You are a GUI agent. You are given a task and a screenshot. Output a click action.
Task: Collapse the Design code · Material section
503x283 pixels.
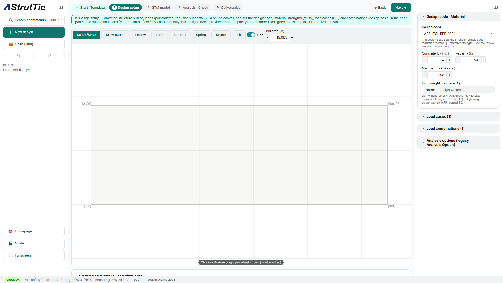[x=458, y=17]
